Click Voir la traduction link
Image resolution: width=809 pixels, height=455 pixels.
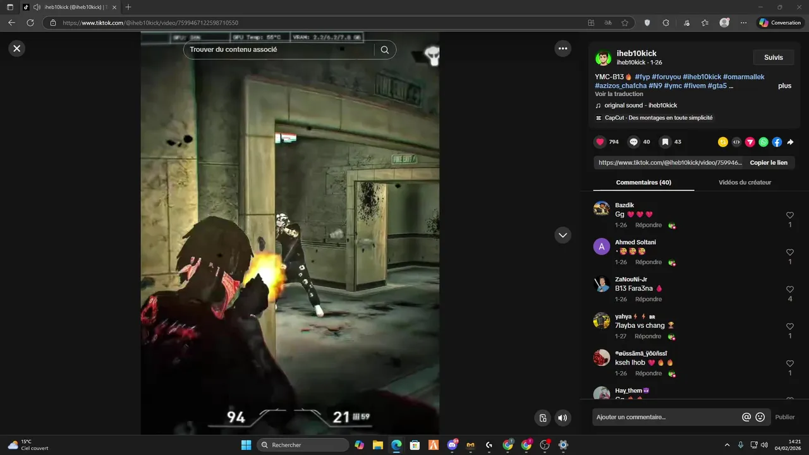pos(619,94)
